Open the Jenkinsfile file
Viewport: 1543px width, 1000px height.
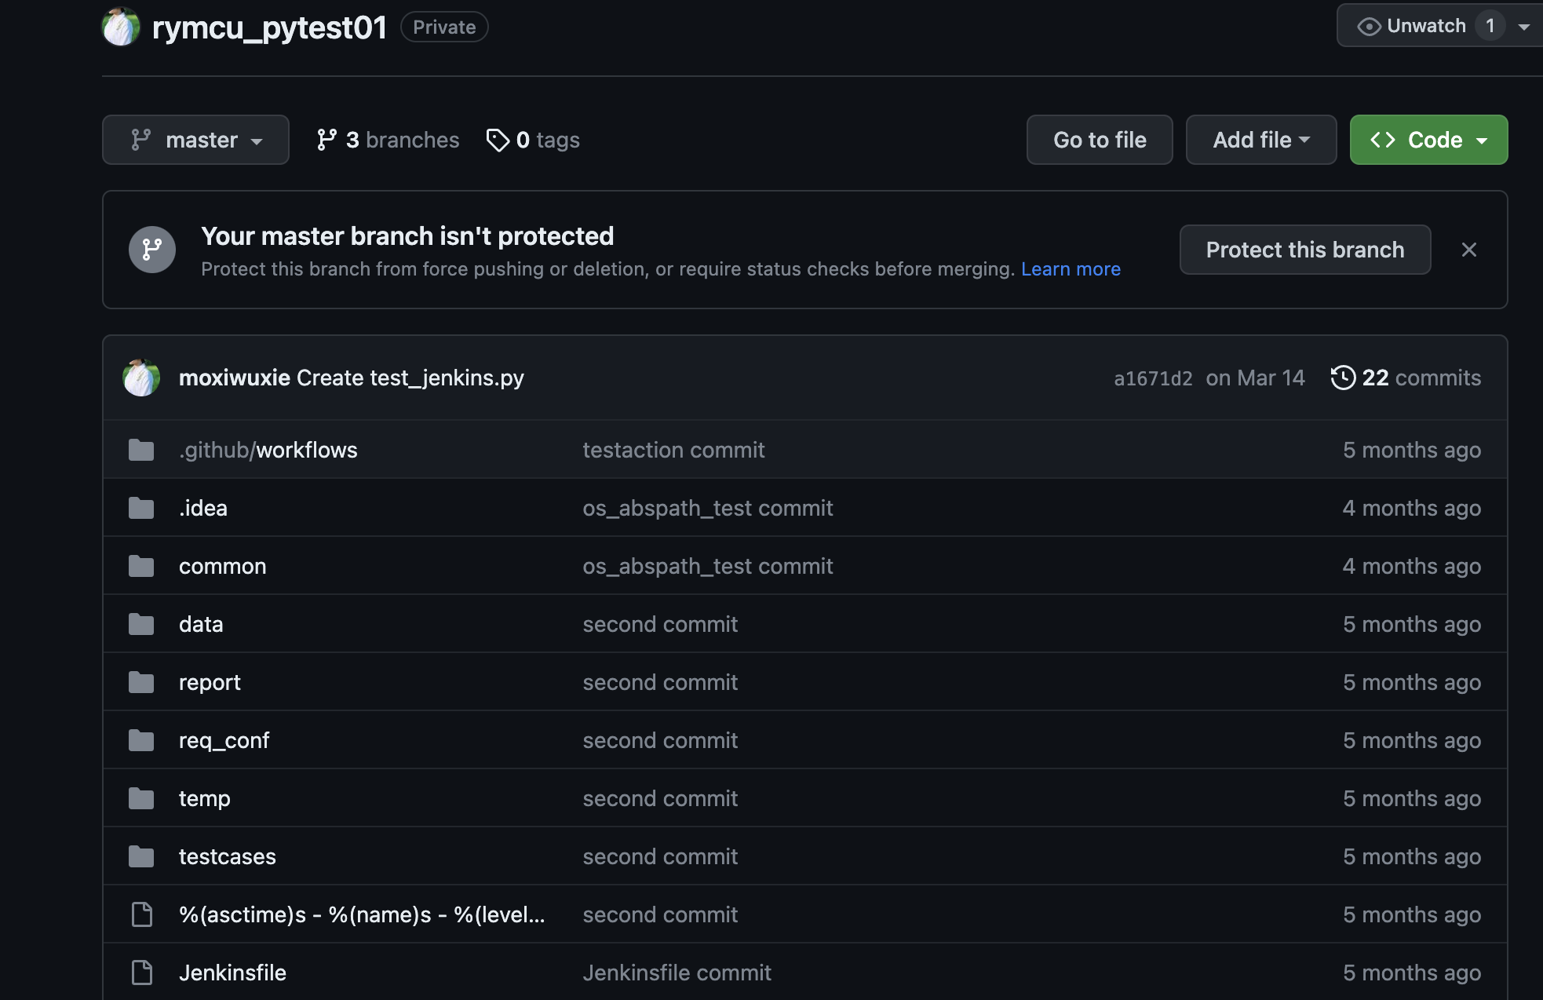point(232,973)
